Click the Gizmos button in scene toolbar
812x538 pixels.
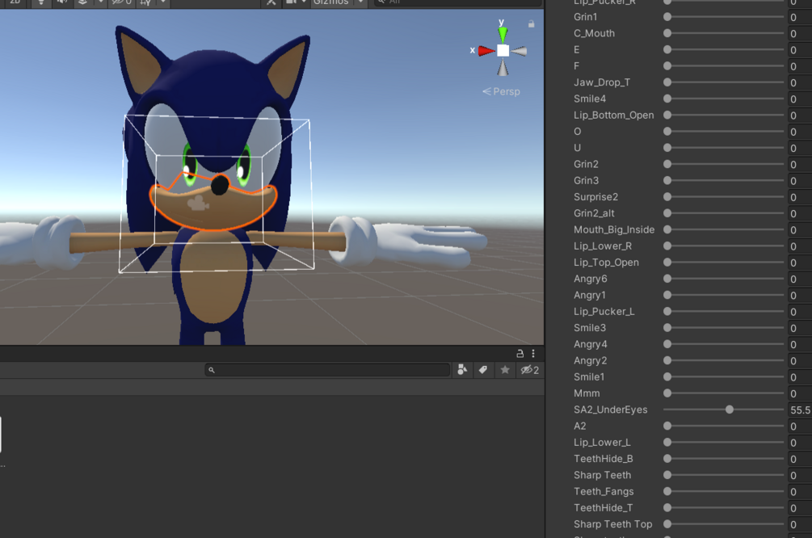330,2
